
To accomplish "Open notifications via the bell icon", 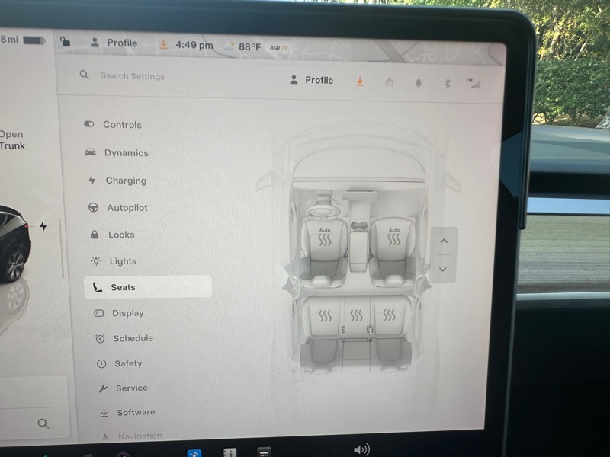I will point(418,83).
